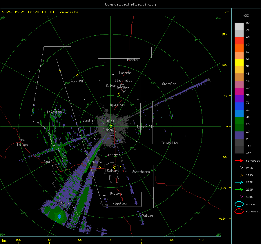261x244 pixels.
Task: Click the white plus marker near ThreeHills east
Action: [164, 117]
